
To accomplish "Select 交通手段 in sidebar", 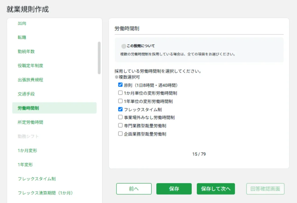I will [26, 94].
